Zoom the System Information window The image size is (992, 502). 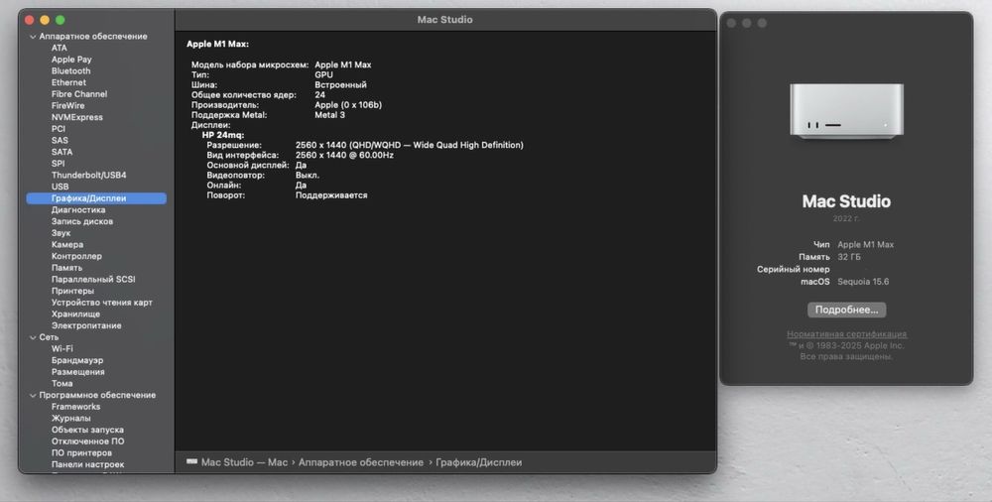61,20
